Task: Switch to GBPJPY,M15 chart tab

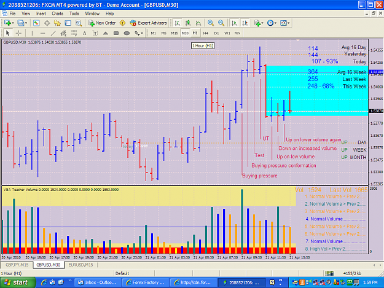Action: pos(17,265)
